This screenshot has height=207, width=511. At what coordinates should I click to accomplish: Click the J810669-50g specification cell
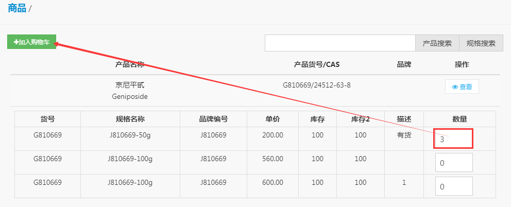(130, 135)
